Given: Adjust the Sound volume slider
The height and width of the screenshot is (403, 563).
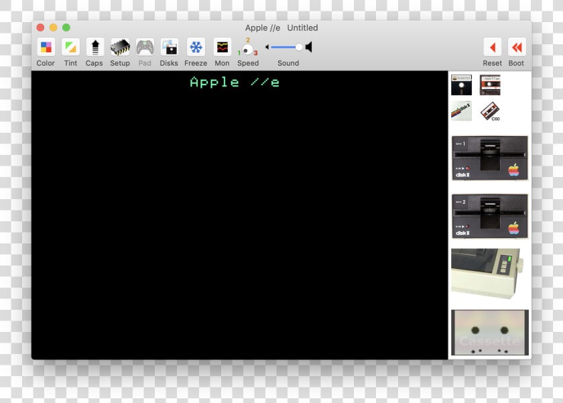Looking at the screenshot, I should coord(287,47).
